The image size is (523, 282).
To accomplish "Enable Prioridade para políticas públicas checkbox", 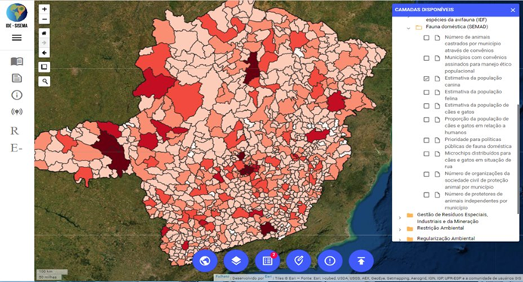I will (426, 140).
